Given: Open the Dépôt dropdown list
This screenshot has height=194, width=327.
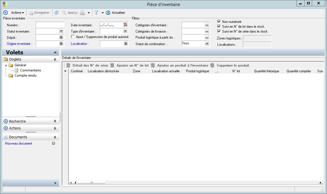Looking at the screenshot, I should click(x=61, y=37).
